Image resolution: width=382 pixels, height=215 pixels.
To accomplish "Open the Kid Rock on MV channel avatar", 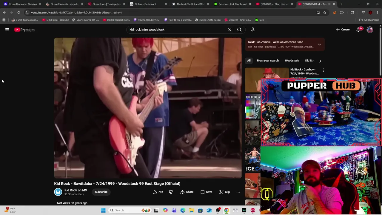I will point(58,192).
